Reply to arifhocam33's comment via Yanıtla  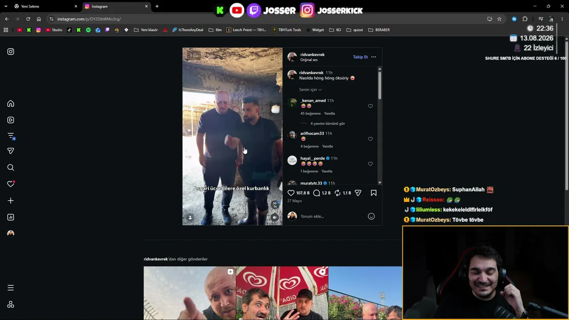pos(327,146)
